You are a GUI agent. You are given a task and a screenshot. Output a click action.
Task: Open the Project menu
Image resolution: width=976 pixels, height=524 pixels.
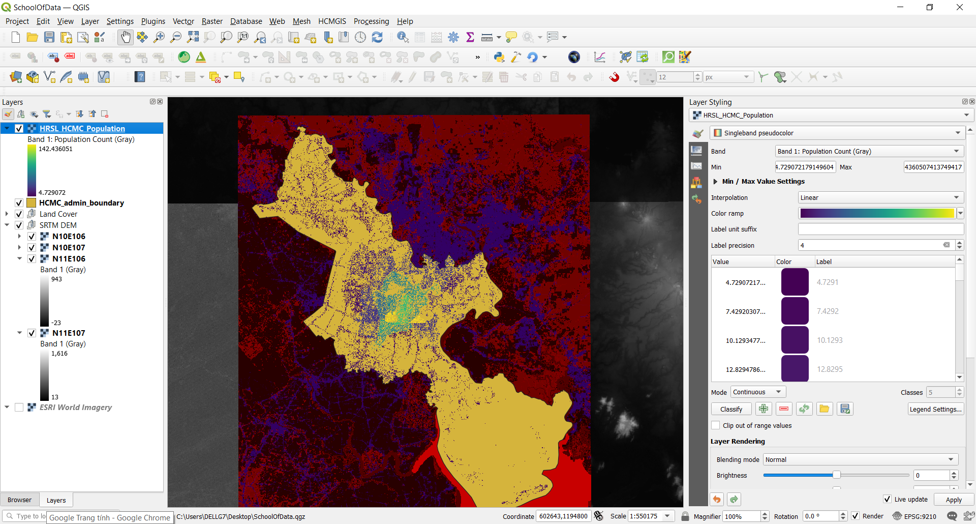click(17, 21)
